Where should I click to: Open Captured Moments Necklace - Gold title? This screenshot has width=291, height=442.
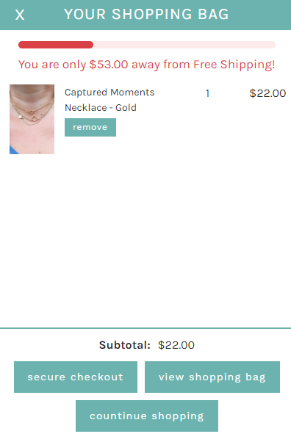(109, 100)
